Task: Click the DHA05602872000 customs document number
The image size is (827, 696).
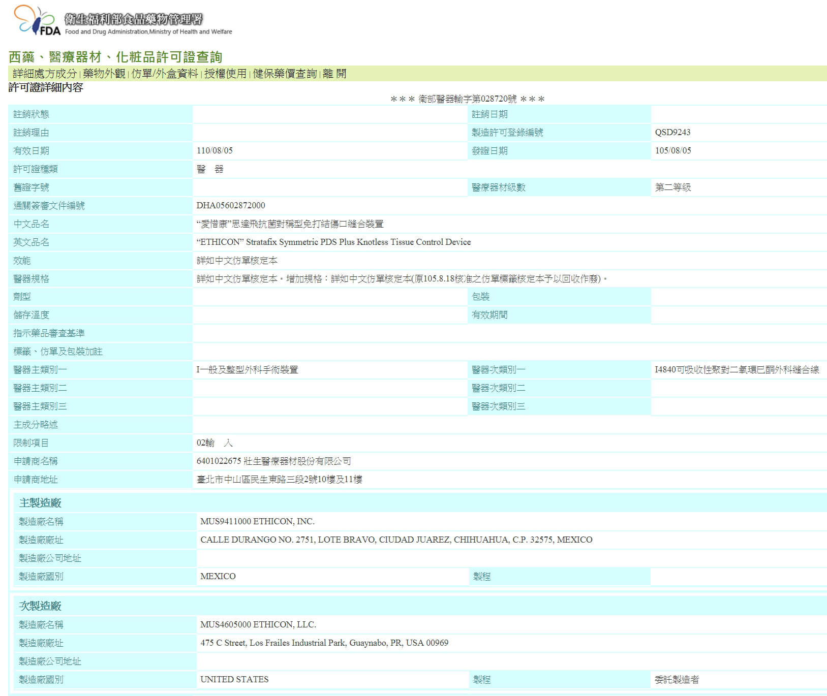Action: [231, 205]
